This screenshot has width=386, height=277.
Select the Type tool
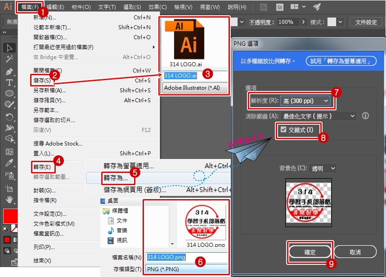pyautogui.click(x=9, y=82)
